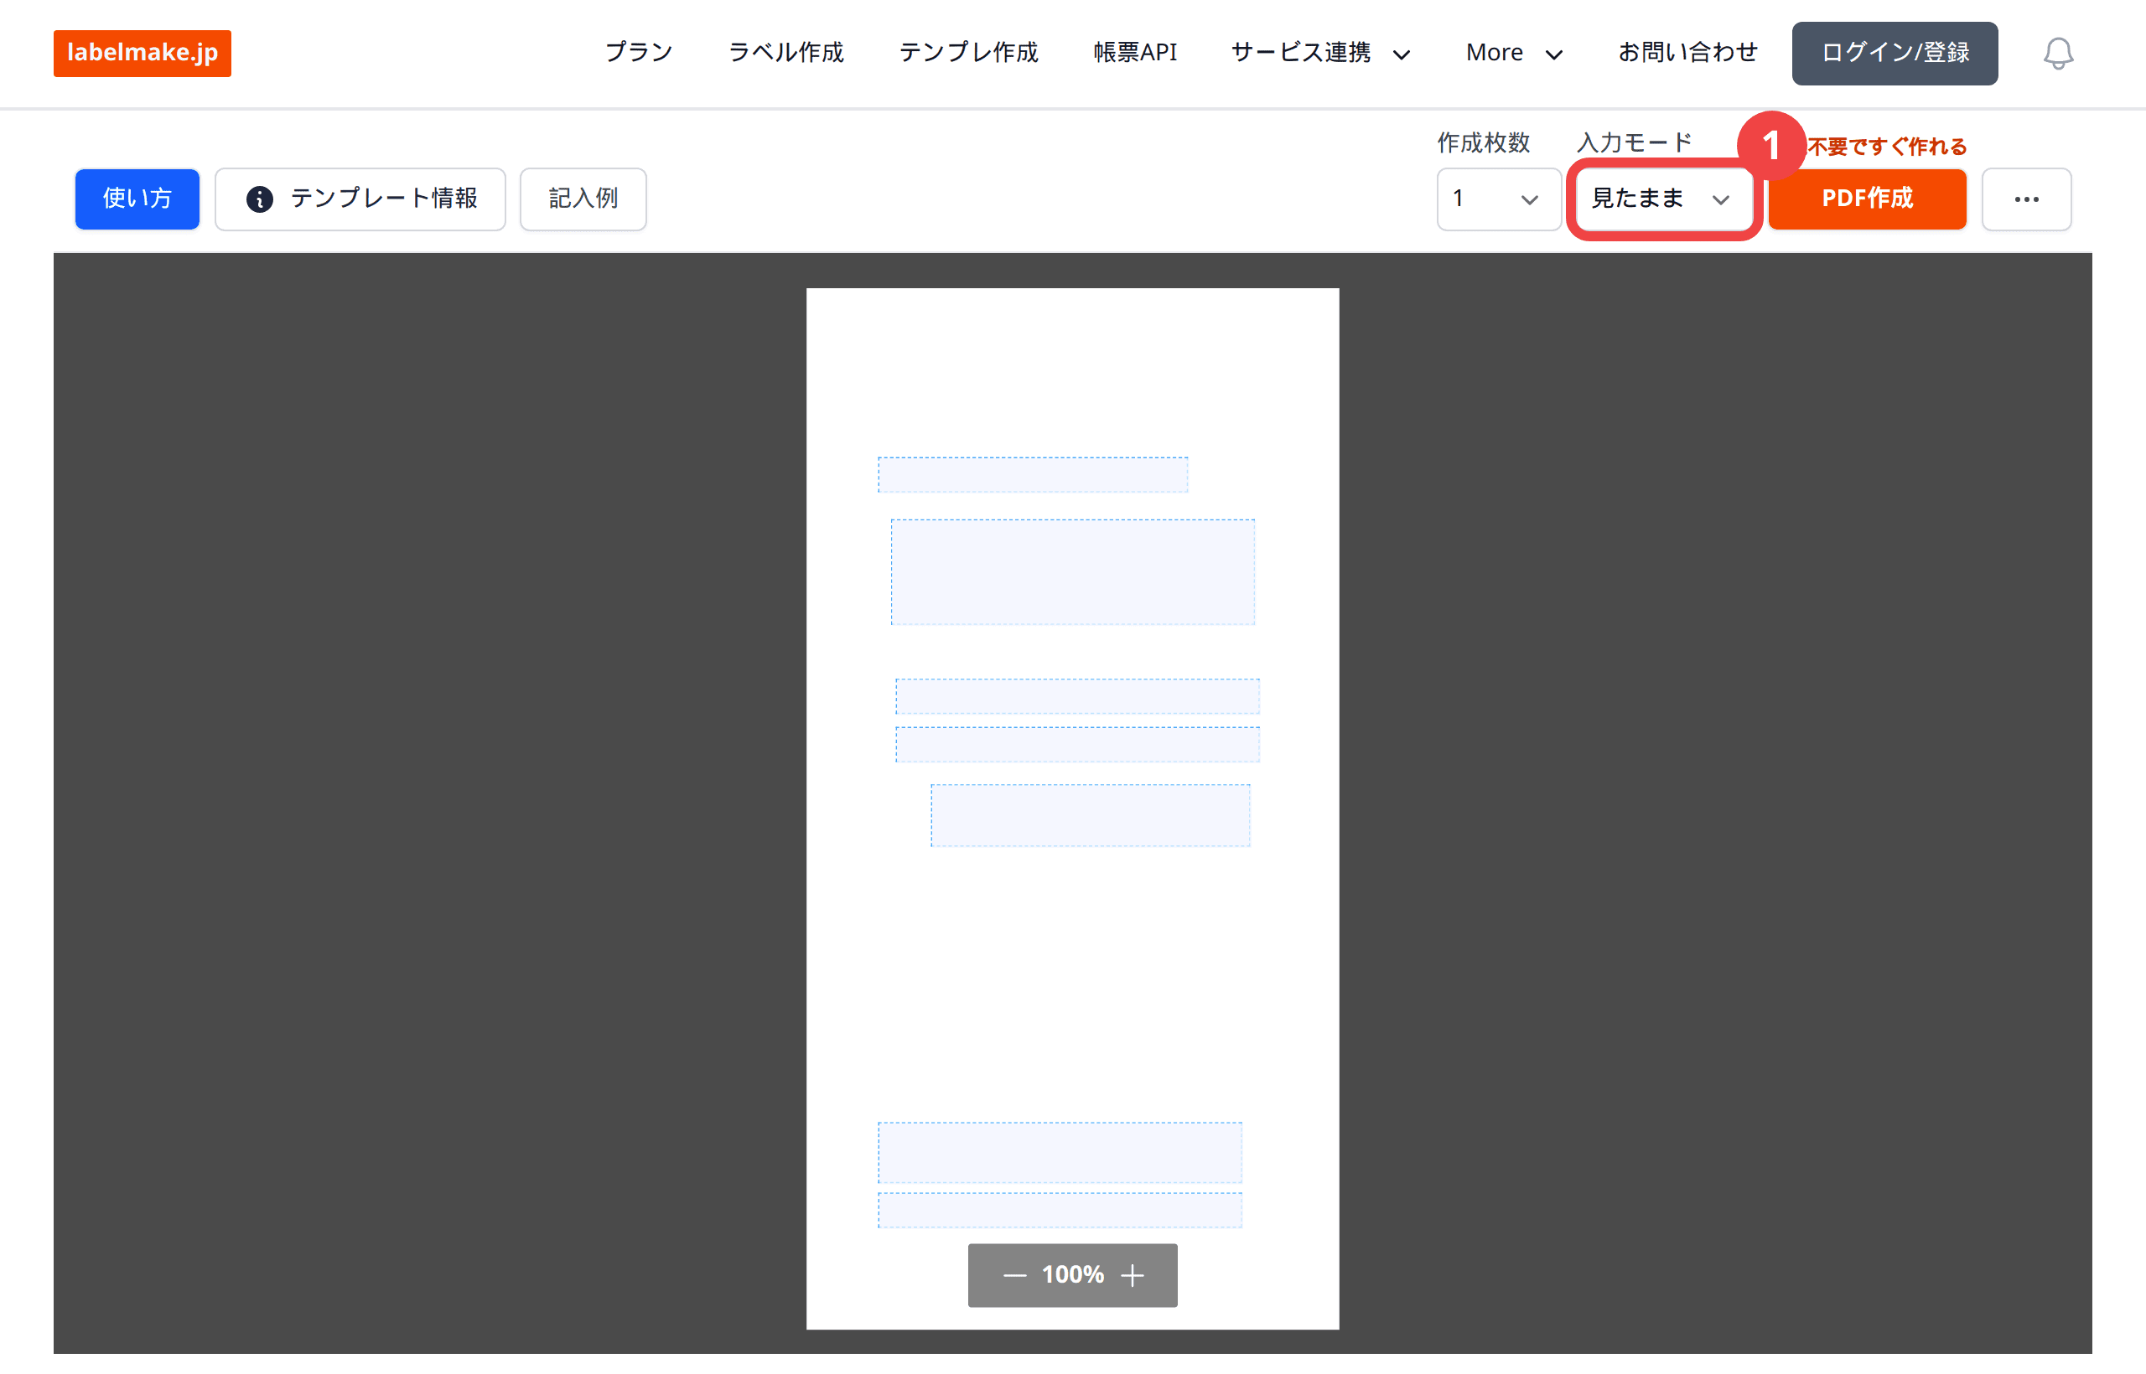Select the large tall input box on the label
The width and height of the screenshot is (2146, 1374).
click(1072, 572)
